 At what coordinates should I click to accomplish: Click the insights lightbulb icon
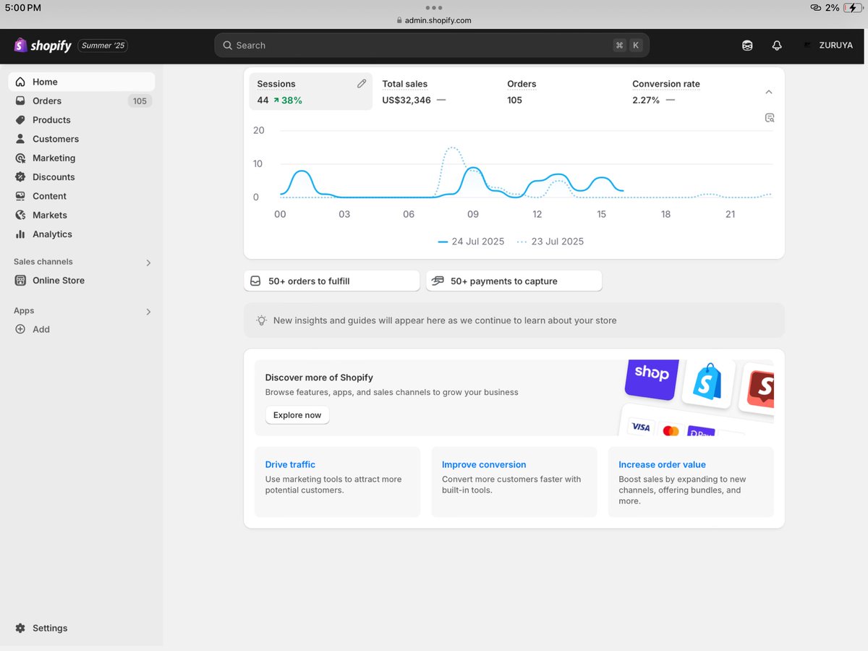pos(261,320)
